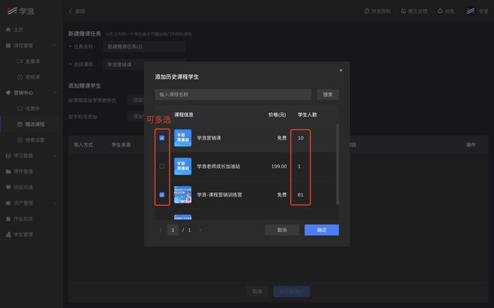Screen dimensions: 494x308
Task: Click the 直播课 camera icon
Action: [20, 62]
